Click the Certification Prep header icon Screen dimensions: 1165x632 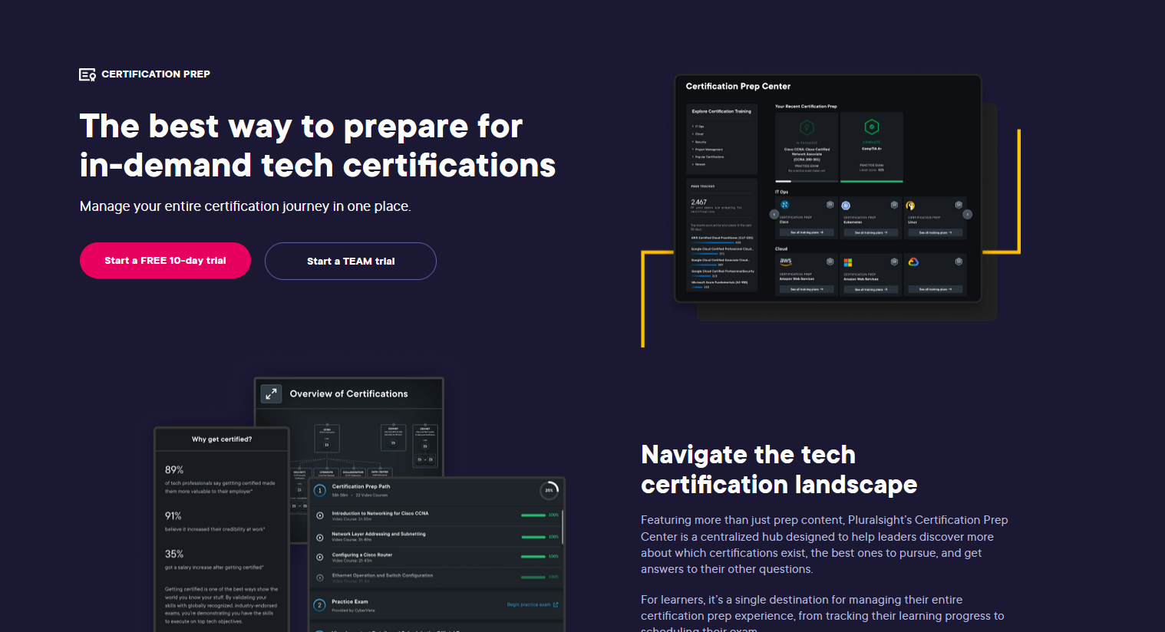click(x=87, y=74)
